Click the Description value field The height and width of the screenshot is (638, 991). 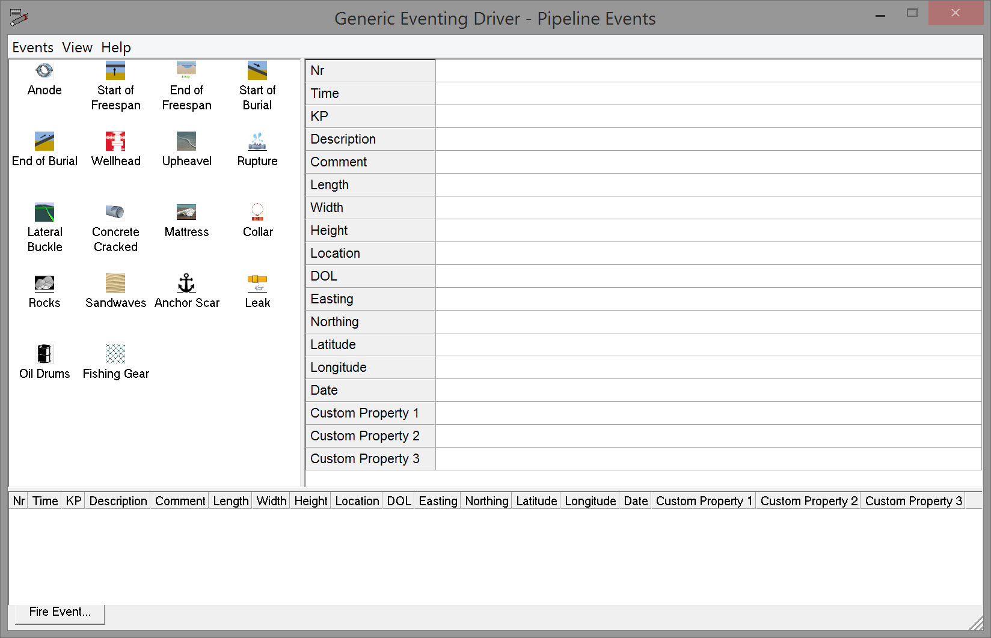pyautogui.click(x=708, y=139)
